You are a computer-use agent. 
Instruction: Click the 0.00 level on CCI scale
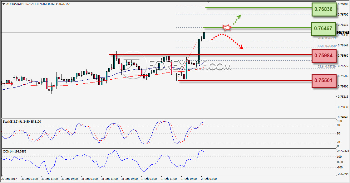(x=340, y=162)
